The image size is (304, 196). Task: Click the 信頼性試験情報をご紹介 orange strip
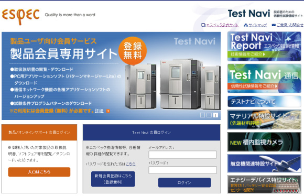[x=254, y=86]
